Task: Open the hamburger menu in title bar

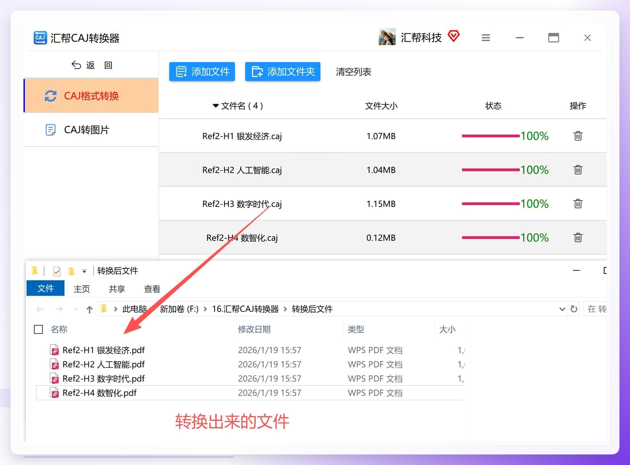Action: pyautogui.click(x=486, y=38)
